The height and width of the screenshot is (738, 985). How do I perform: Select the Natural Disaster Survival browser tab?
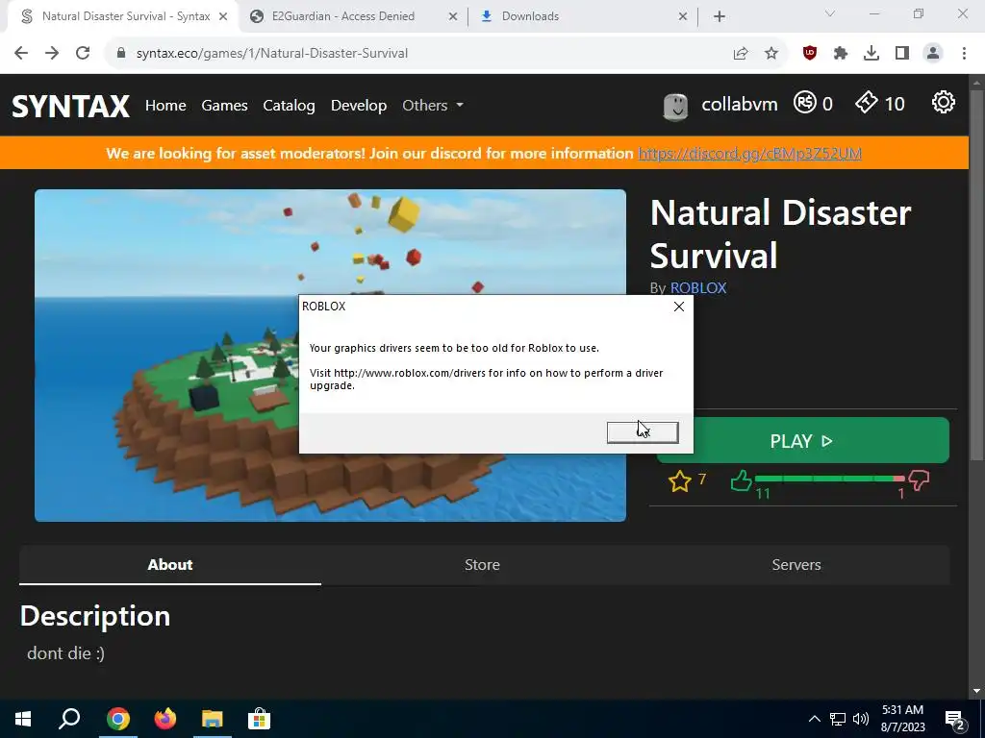[123, 16]
